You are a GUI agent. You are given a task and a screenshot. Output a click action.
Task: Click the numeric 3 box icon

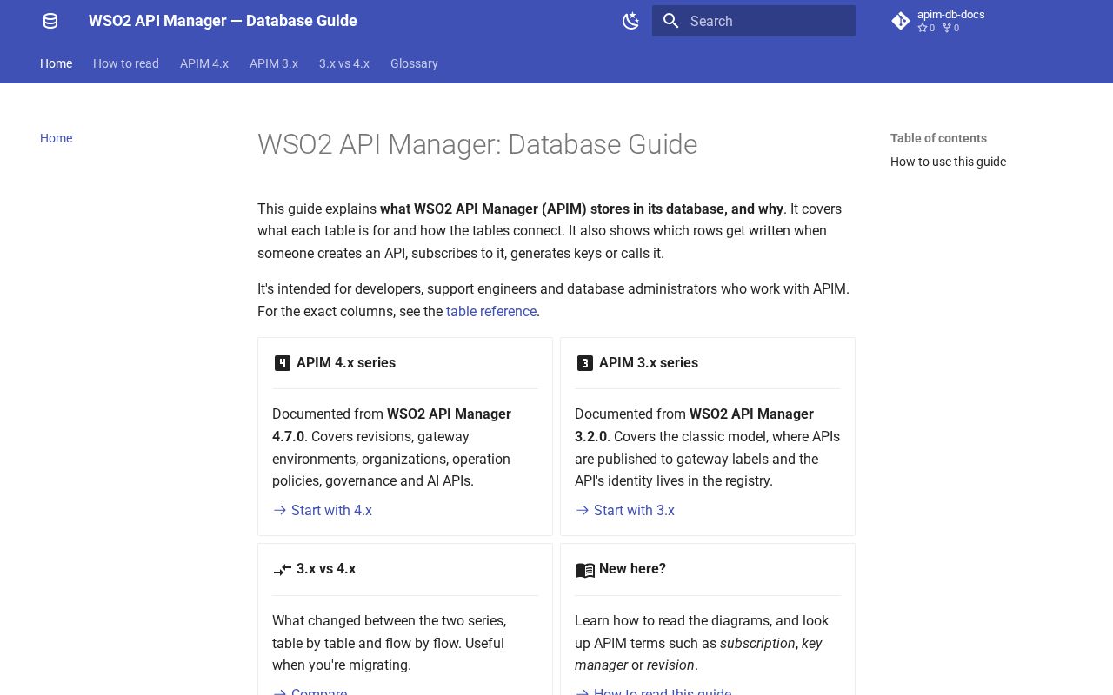click(585, 363)
